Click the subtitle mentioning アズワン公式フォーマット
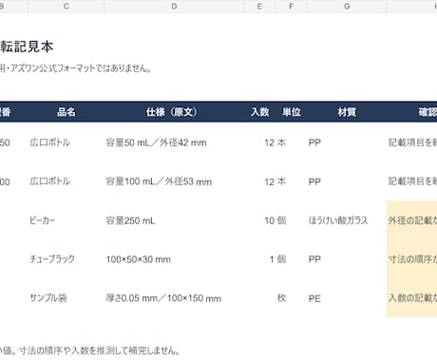437x361 pixels. (75, 68)
